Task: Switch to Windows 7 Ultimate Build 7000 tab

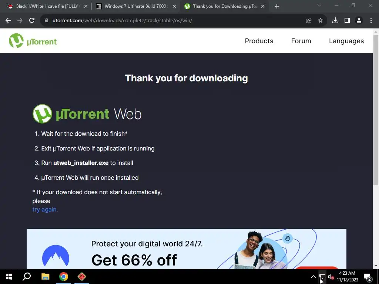Action: (135, 6)
